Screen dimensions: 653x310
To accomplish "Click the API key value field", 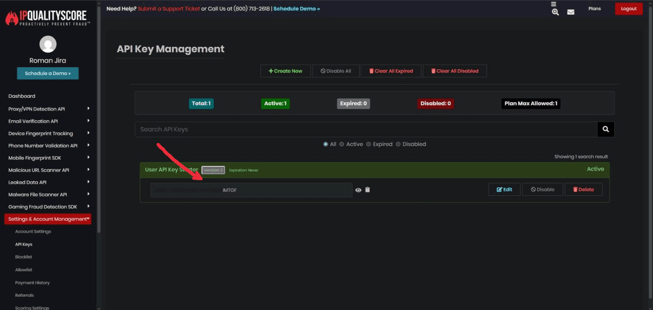I will (x=251, y=190).
